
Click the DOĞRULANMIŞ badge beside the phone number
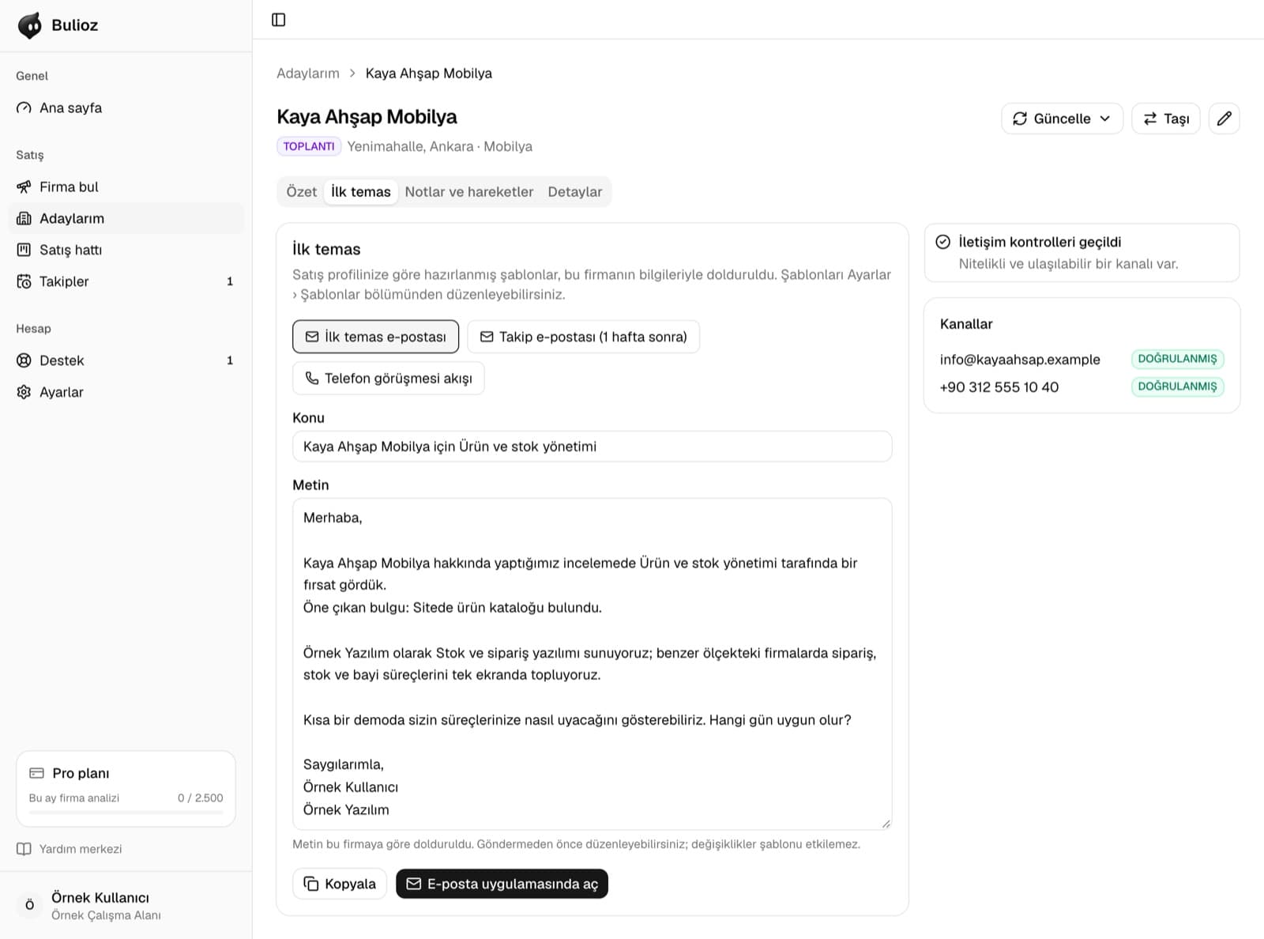click(x=1177, y=387)
